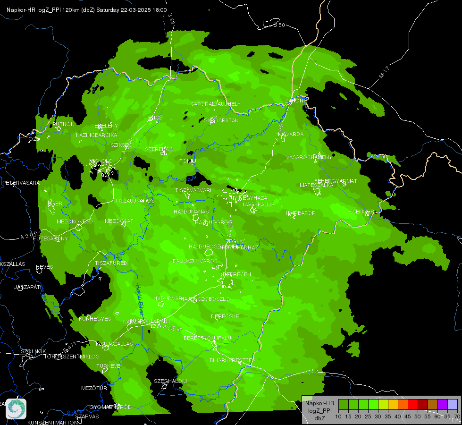Image resolution: width=462 pixels, height=425 pixels.
Task: Click the 5471 road label
Action: pos(70,347)
